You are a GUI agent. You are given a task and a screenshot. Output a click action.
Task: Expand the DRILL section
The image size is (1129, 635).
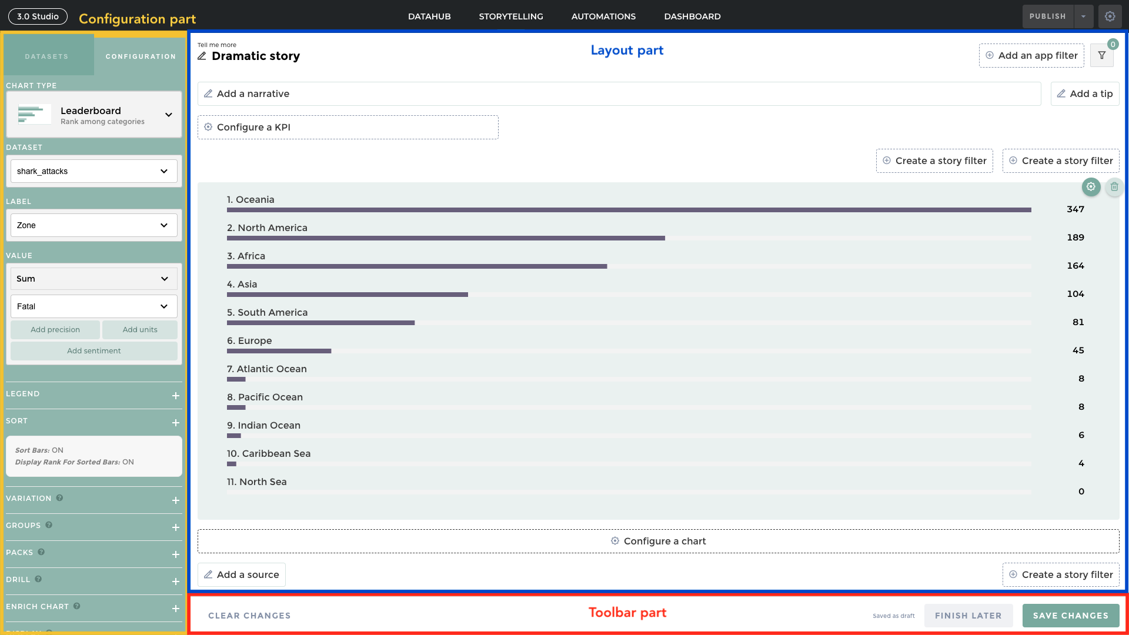point(175,581)
